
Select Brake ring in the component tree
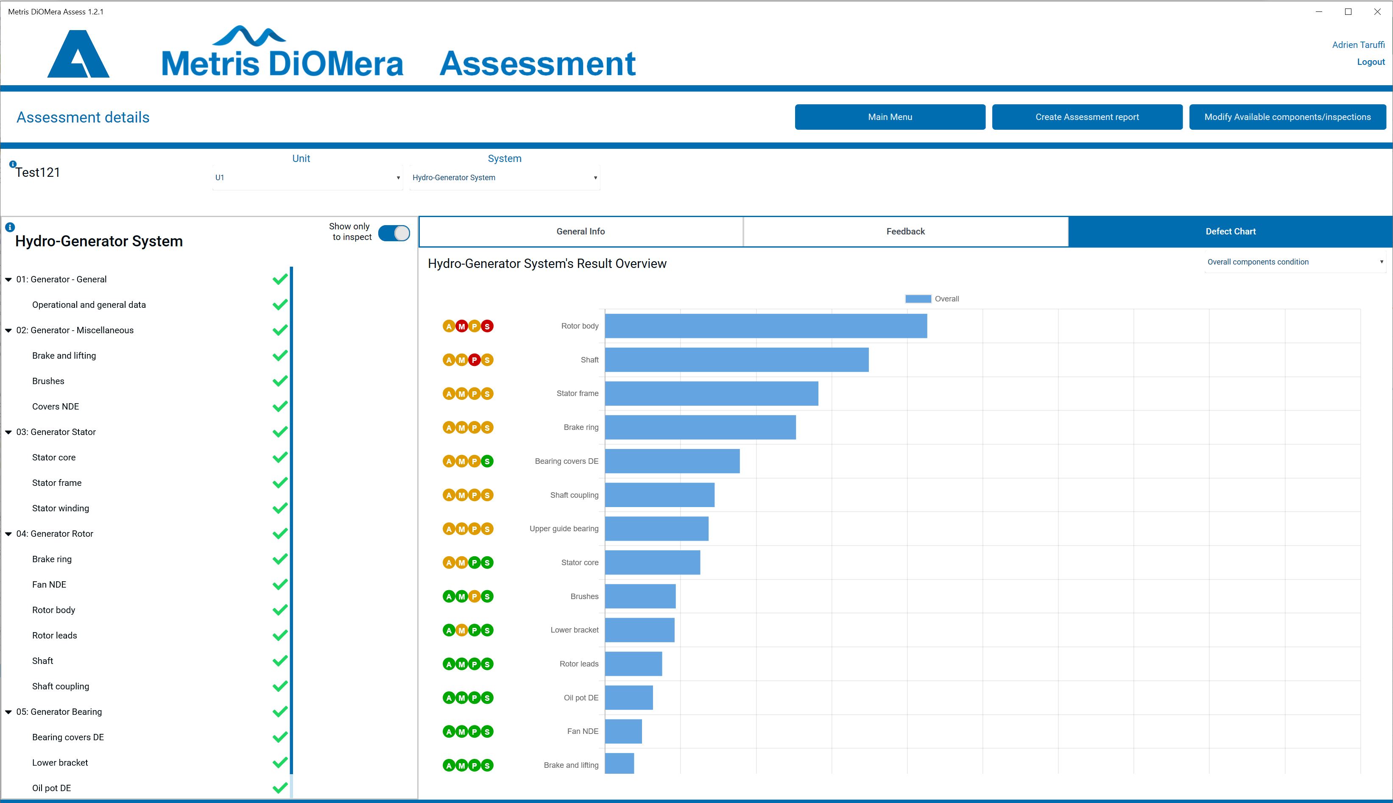(x=52, y=559)
